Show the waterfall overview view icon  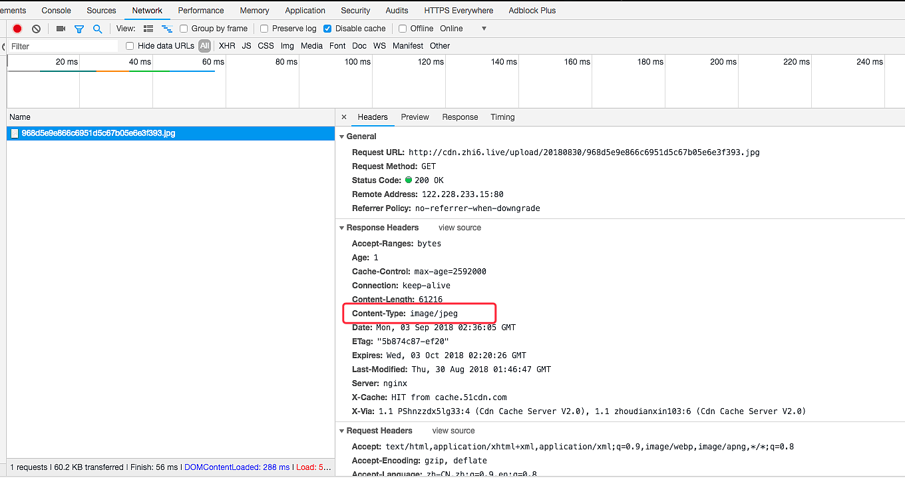167,29
